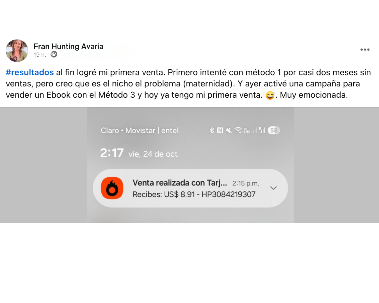Click the Bluetooth status icon
The height and width of the screenshot is (303, 379).
pos(212,130)
